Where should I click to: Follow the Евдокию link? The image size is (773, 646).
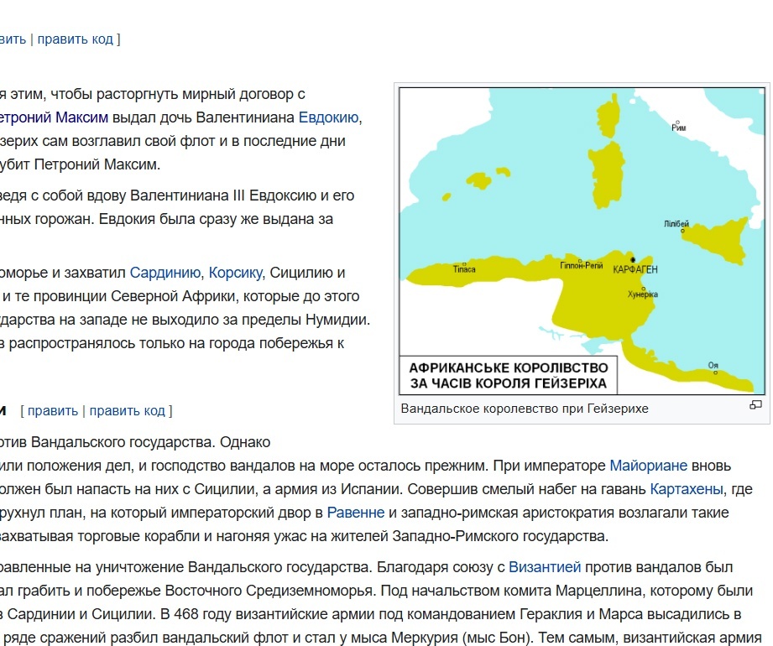point(328,117)
